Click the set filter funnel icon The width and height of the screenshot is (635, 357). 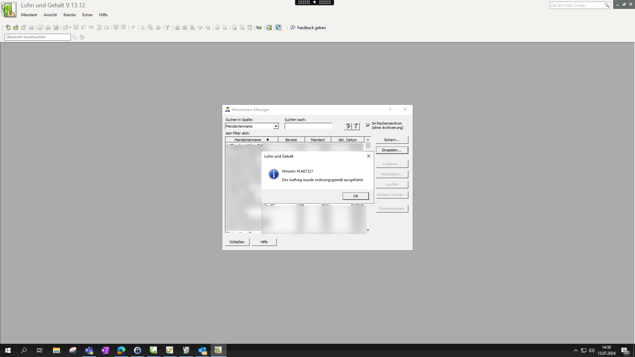point(348,126)
